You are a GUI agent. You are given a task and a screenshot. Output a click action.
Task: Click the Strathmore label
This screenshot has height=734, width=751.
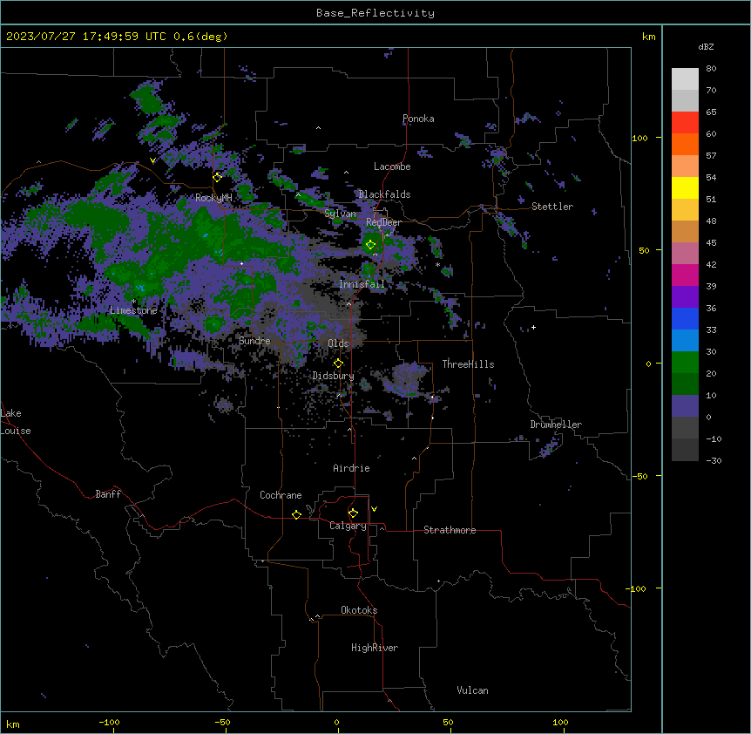450,530
